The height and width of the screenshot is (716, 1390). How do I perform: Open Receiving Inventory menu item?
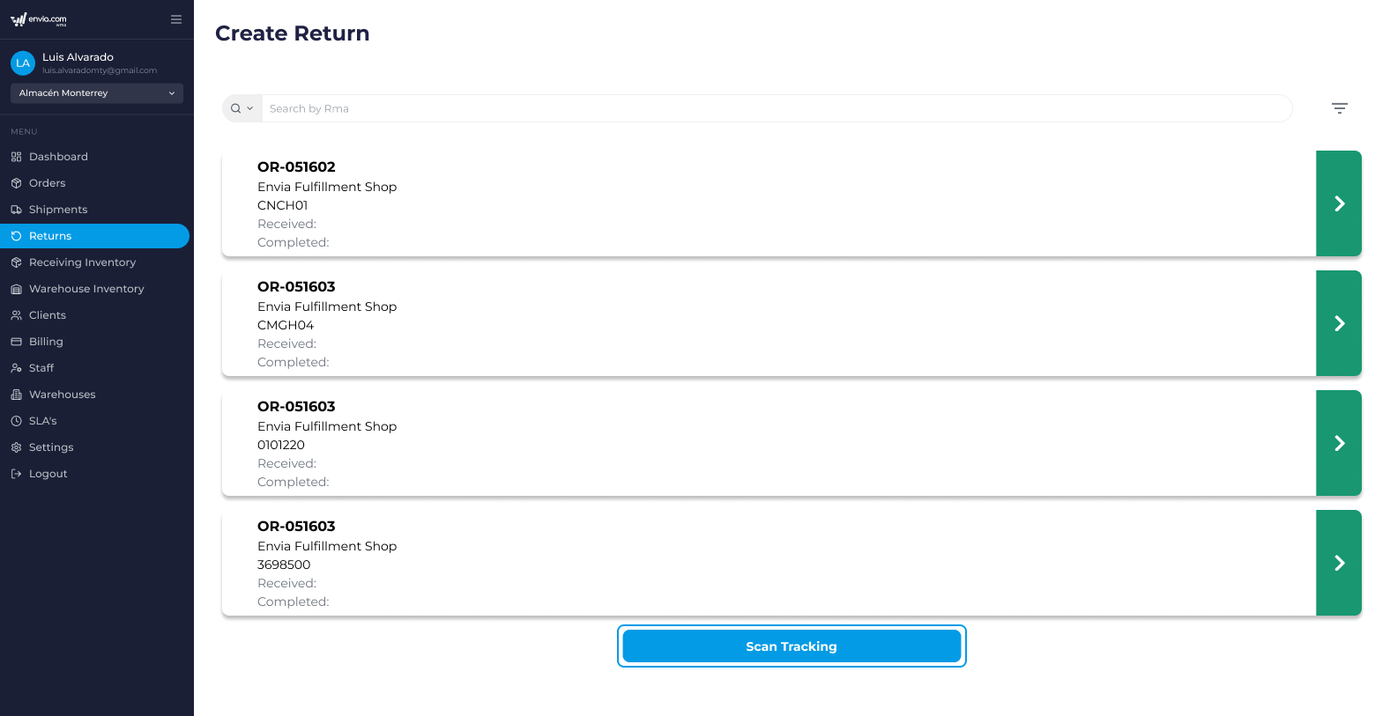(82, 262)
